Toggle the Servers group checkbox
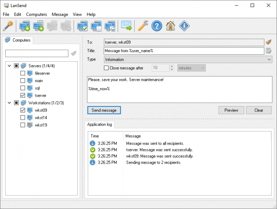277x209 pixels. 16,66
